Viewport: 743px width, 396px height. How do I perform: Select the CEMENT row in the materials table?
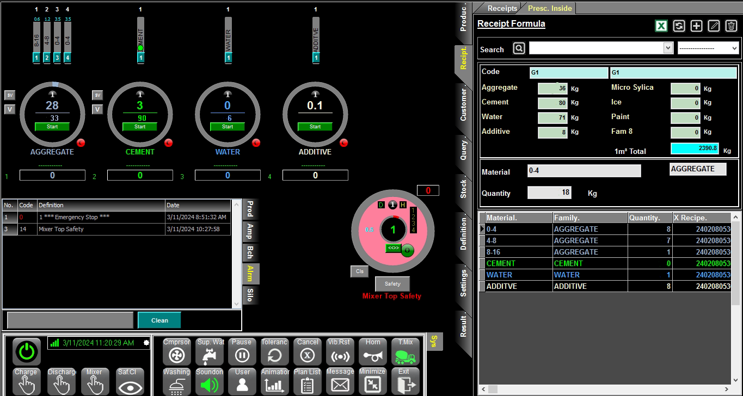606,263
